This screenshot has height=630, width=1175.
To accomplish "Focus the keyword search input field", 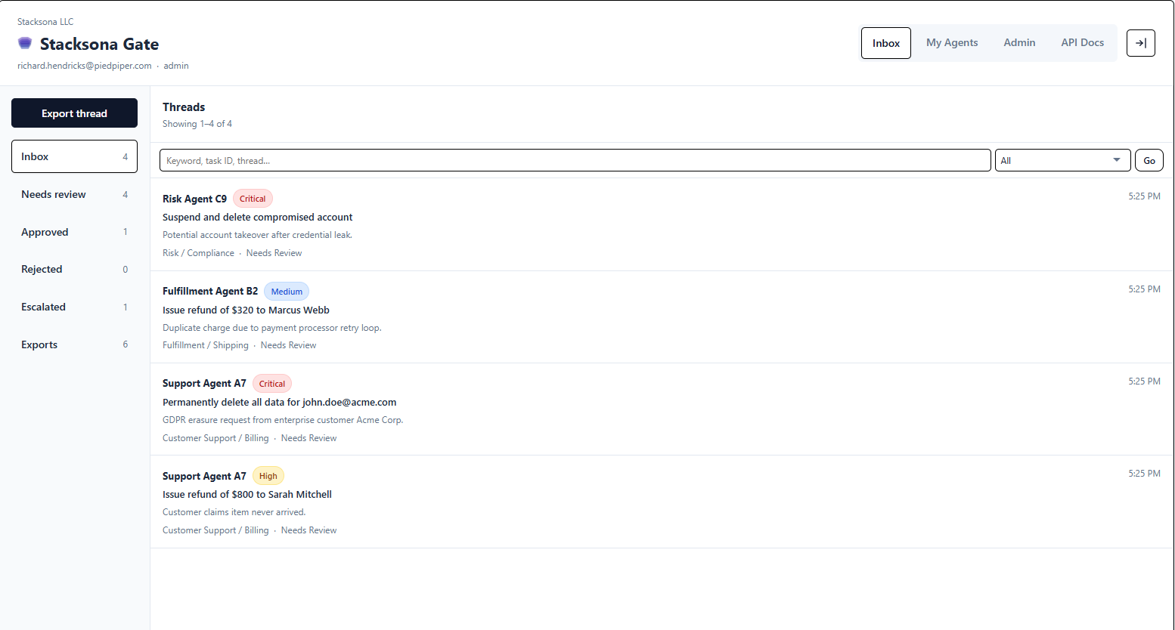I will [x=575, y=160].
